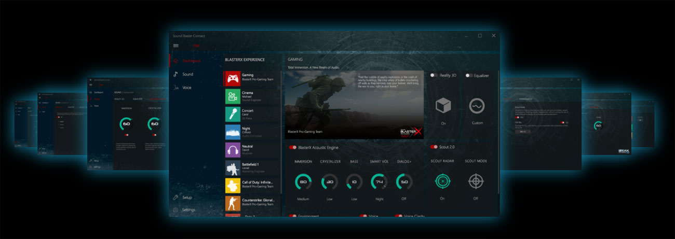Image resolution: width=675 pixels, height=239 pixels.
Task: Click the Immersion dial in left Sound window
Action: coord(127,124)
